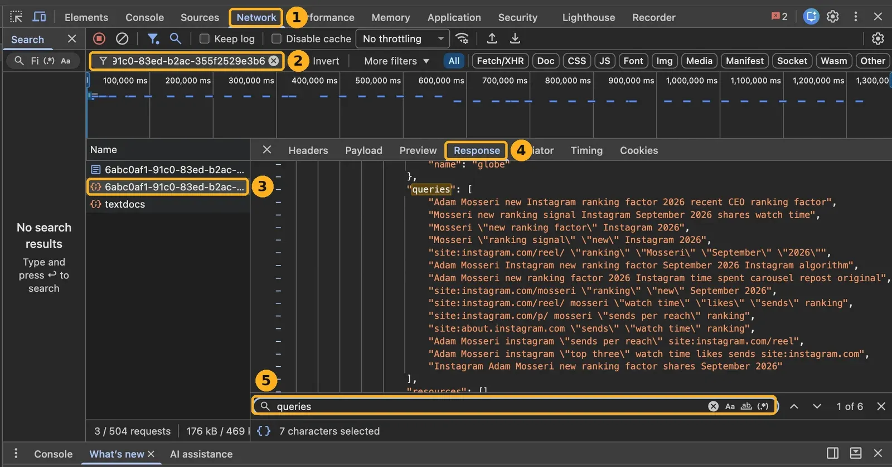The image size is (892, 467).
Task: Open the Timing tab of the request
Action: click(x=586, y=150)
